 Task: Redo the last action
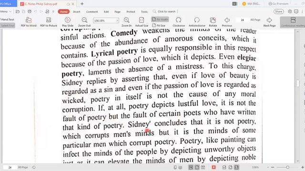click(41, 11)
